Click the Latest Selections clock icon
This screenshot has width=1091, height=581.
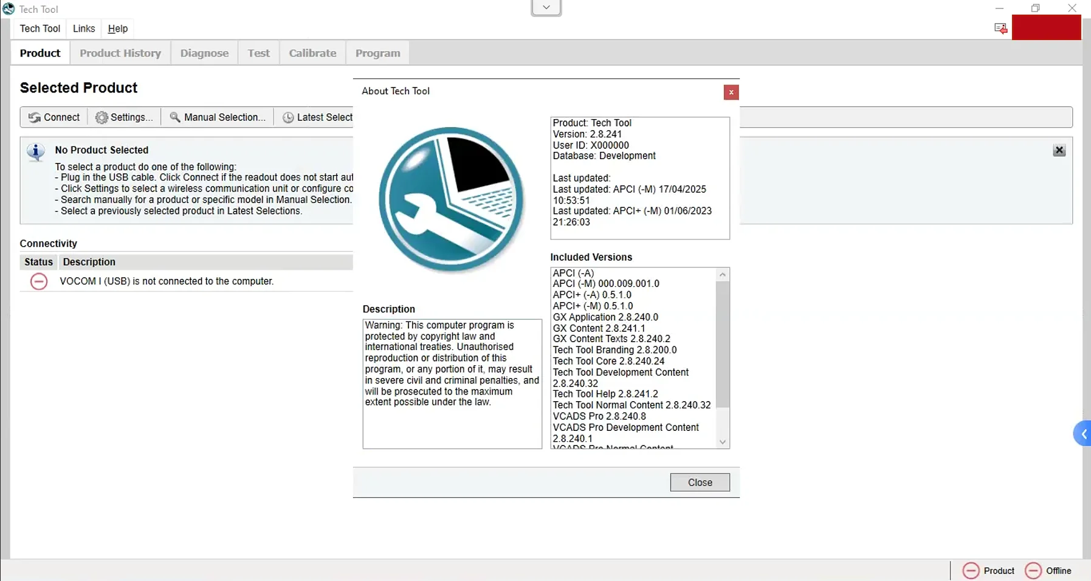[x=288, y=117]
